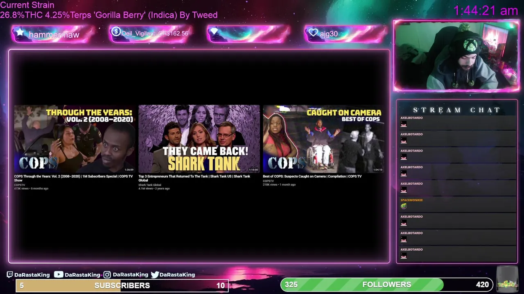Click COPSTV channel under the Best of COPS video

(x=268, y=181)
